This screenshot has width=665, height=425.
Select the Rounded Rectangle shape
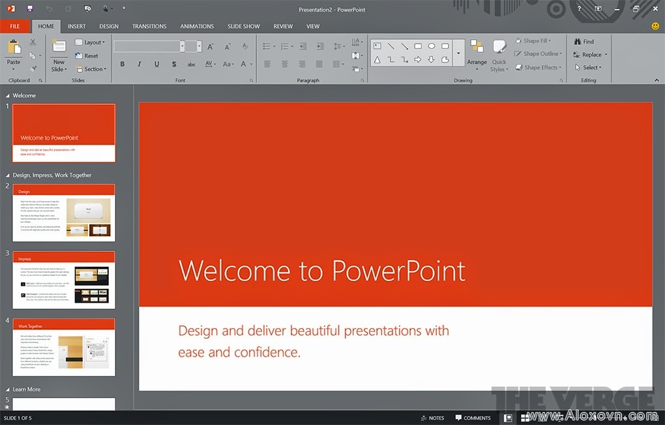click(445, 46)
